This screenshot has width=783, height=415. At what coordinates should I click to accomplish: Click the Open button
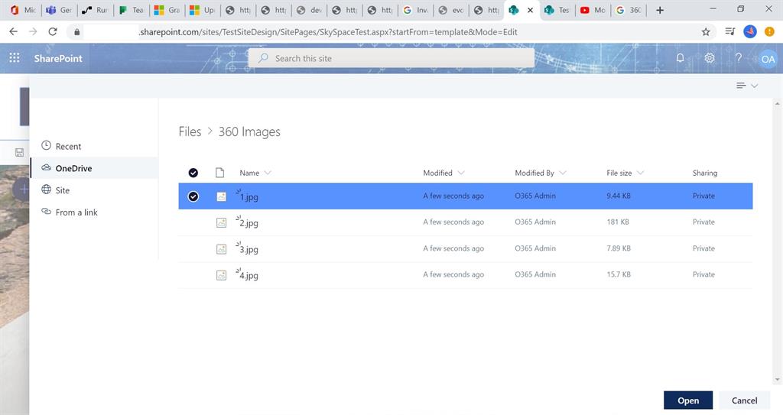tap(688, 400)
